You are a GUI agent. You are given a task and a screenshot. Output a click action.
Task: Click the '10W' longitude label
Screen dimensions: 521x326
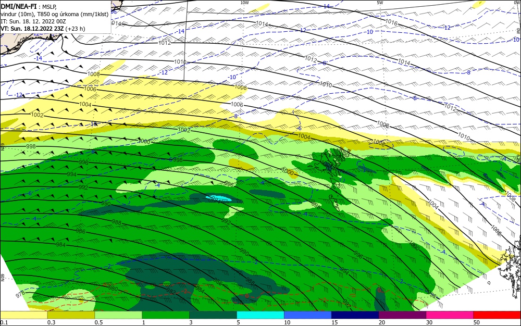pos(244,3)
